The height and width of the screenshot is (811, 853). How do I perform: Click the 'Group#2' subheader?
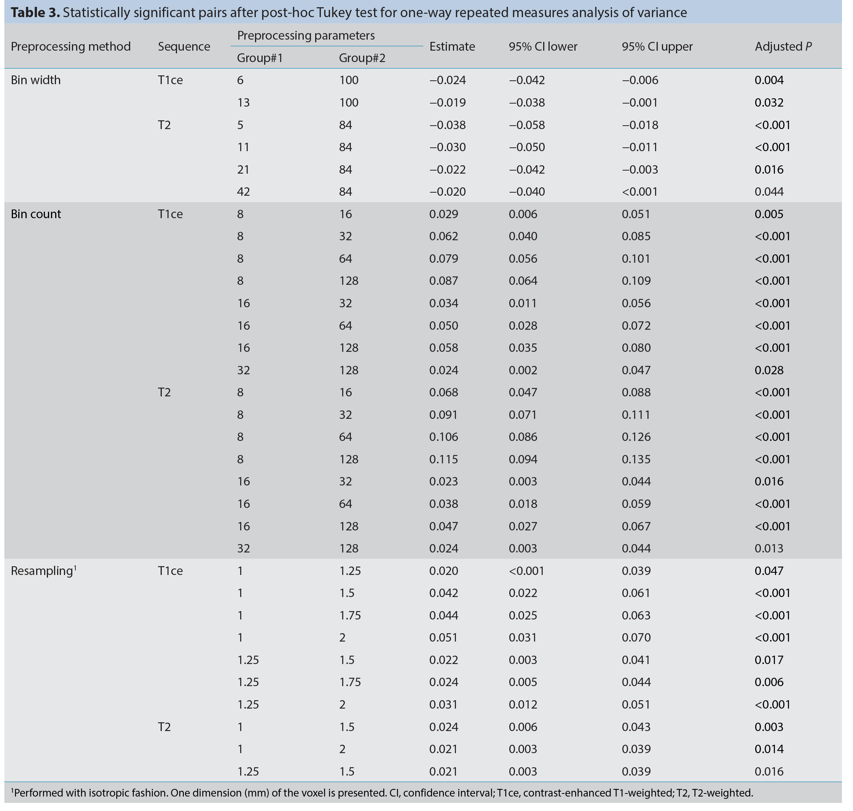click(x=362, y=57)
